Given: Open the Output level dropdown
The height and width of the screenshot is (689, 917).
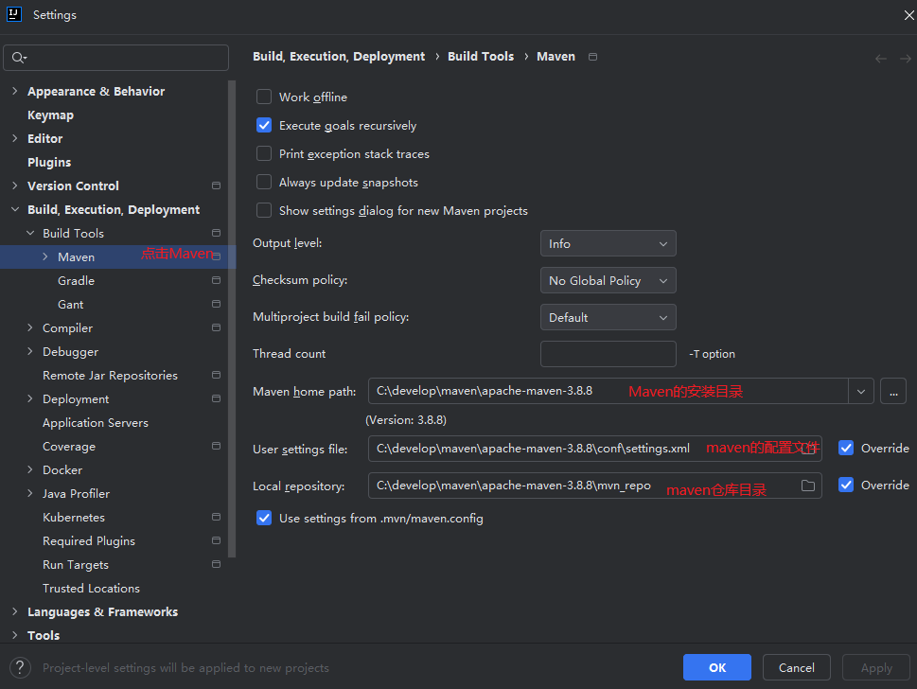Looking at the screenshot, I should pyautogui.click(x=608, y=243).
